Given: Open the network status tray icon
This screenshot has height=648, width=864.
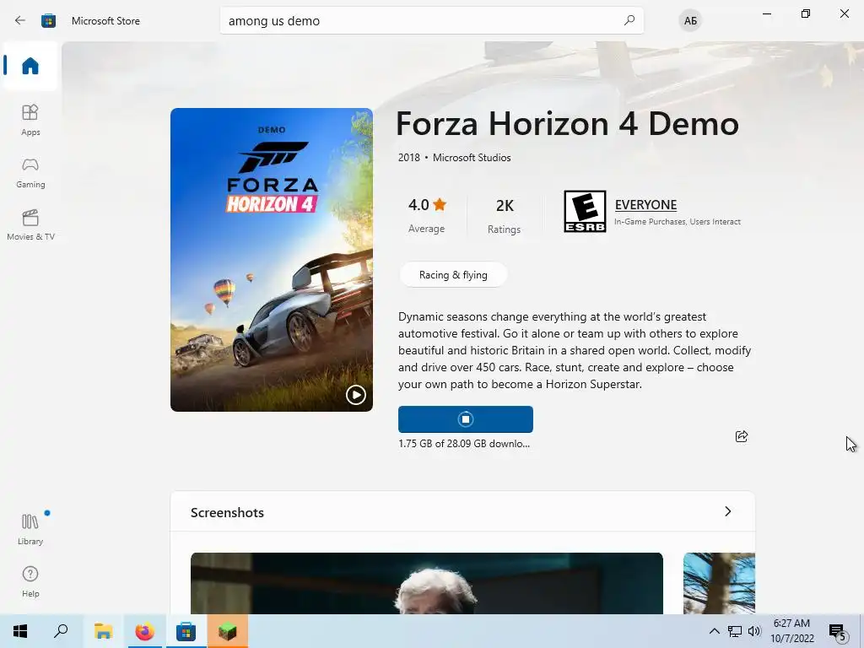Looking at the screenshot, I should pos(735,631).
